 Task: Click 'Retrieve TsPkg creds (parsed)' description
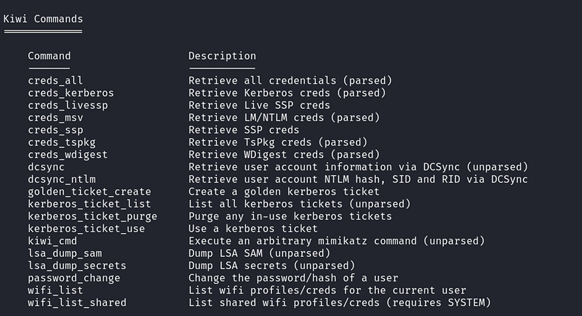[277, 142]
